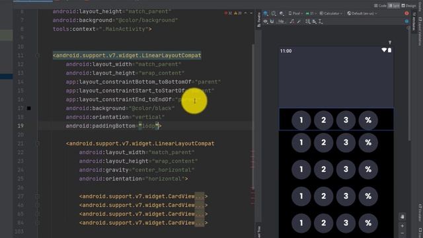Screen dimensions: 423x238
Task: Click the design preview vertical scrollbar
Action: (x=410, y=84)
